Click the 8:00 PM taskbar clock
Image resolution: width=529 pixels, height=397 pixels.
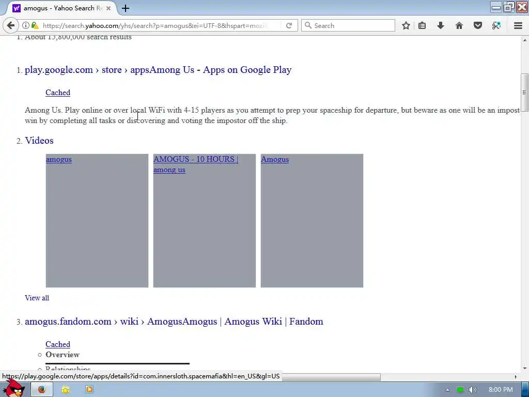click(501, 390)
